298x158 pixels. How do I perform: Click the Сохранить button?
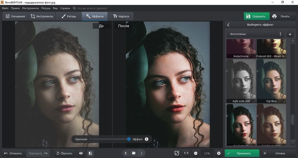(256, 16)
